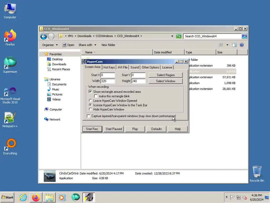
Task: Click the Supermium taskbar icon
Action: pyautogui.click(x=75, y=197)
